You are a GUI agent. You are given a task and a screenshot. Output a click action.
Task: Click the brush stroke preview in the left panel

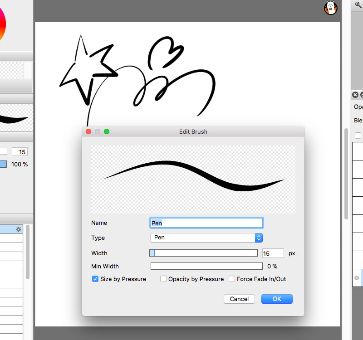pyautogui.click(x=16, y=117)
